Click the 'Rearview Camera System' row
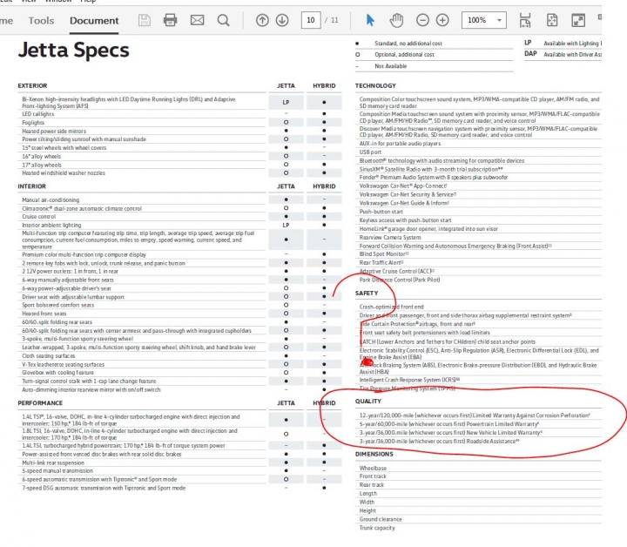This screenshot has height=547, width=627. (x=478, y=237)
